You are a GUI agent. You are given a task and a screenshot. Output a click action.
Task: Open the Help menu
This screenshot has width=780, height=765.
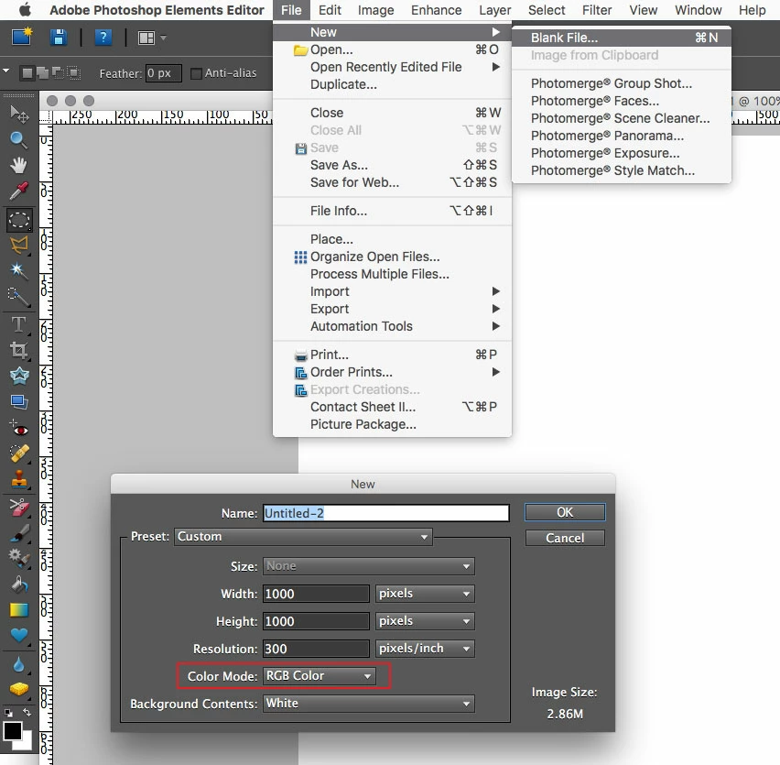[x=752, y=10]
